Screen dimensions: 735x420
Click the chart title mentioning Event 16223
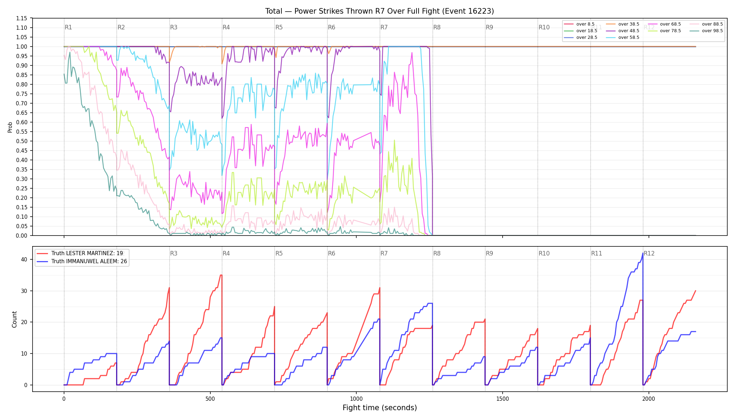pos(379,11)
